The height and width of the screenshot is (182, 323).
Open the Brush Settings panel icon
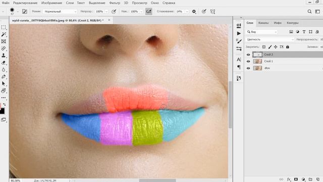(x=239, y=41)
